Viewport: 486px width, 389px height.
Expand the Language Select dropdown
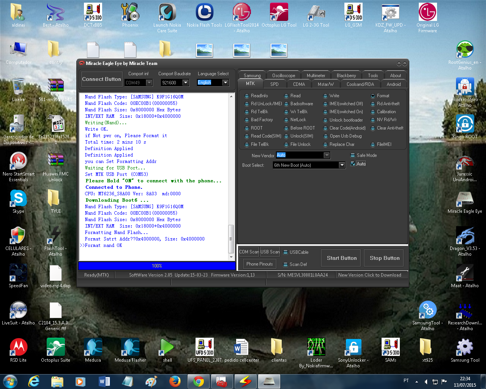pos(226,83)
